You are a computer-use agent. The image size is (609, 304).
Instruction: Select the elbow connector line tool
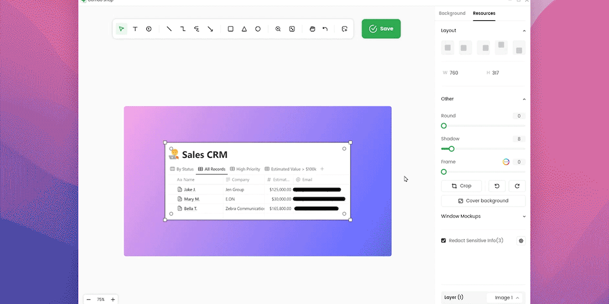(x=183, y=28)
